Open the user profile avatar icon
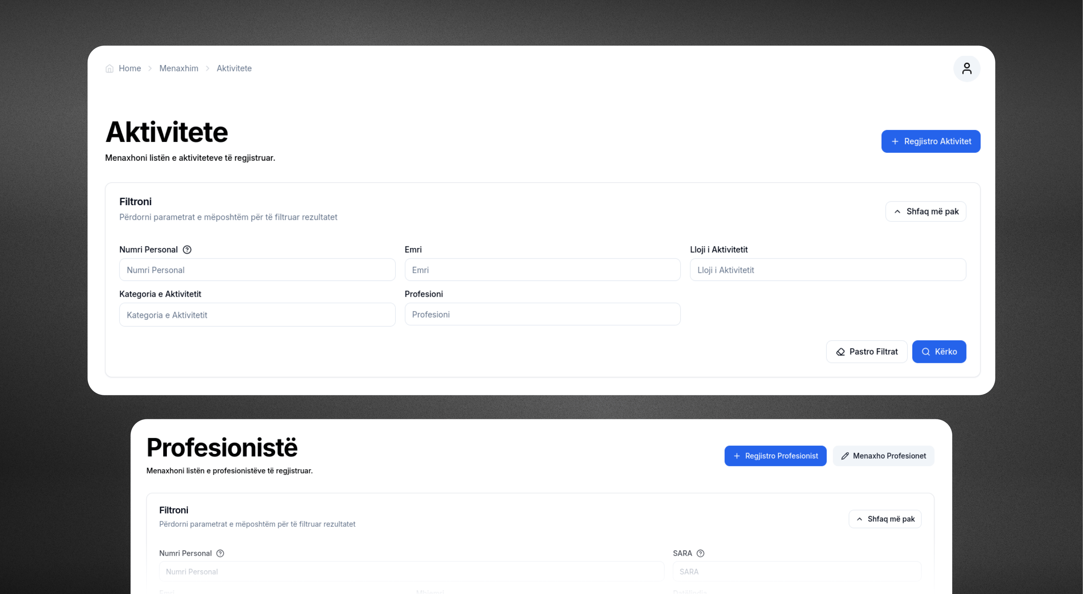The height and width of the screenshot is (594, 1083). click(x=967, y=68)
